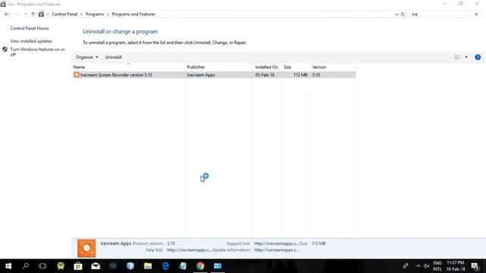
Task: Open View installed updates link
Action: [31, 41]
